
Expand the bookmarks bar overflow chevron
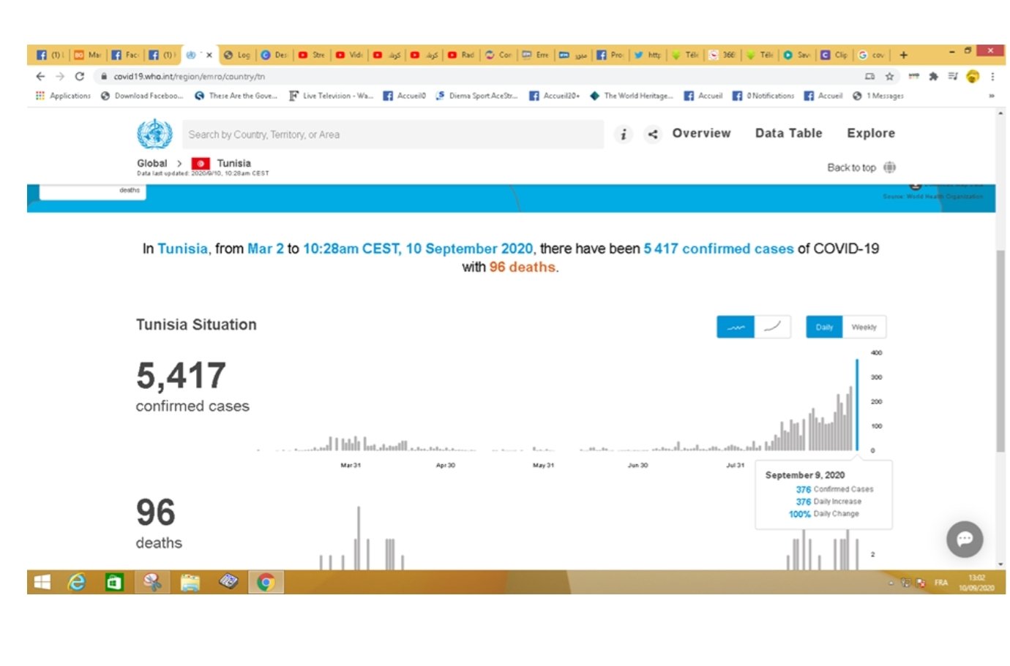pyautogui.click(x=992, y=96)
